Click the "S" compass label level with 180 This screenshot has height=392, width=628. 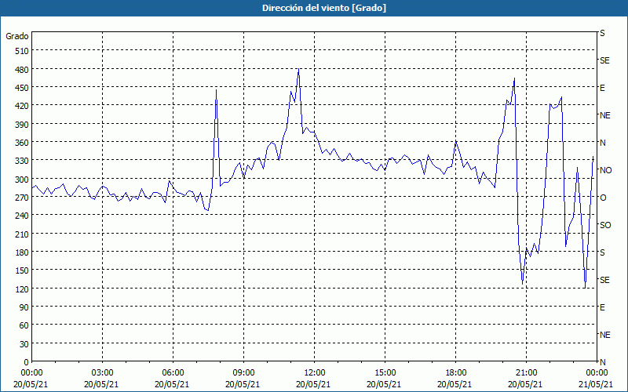pos(602,252)
